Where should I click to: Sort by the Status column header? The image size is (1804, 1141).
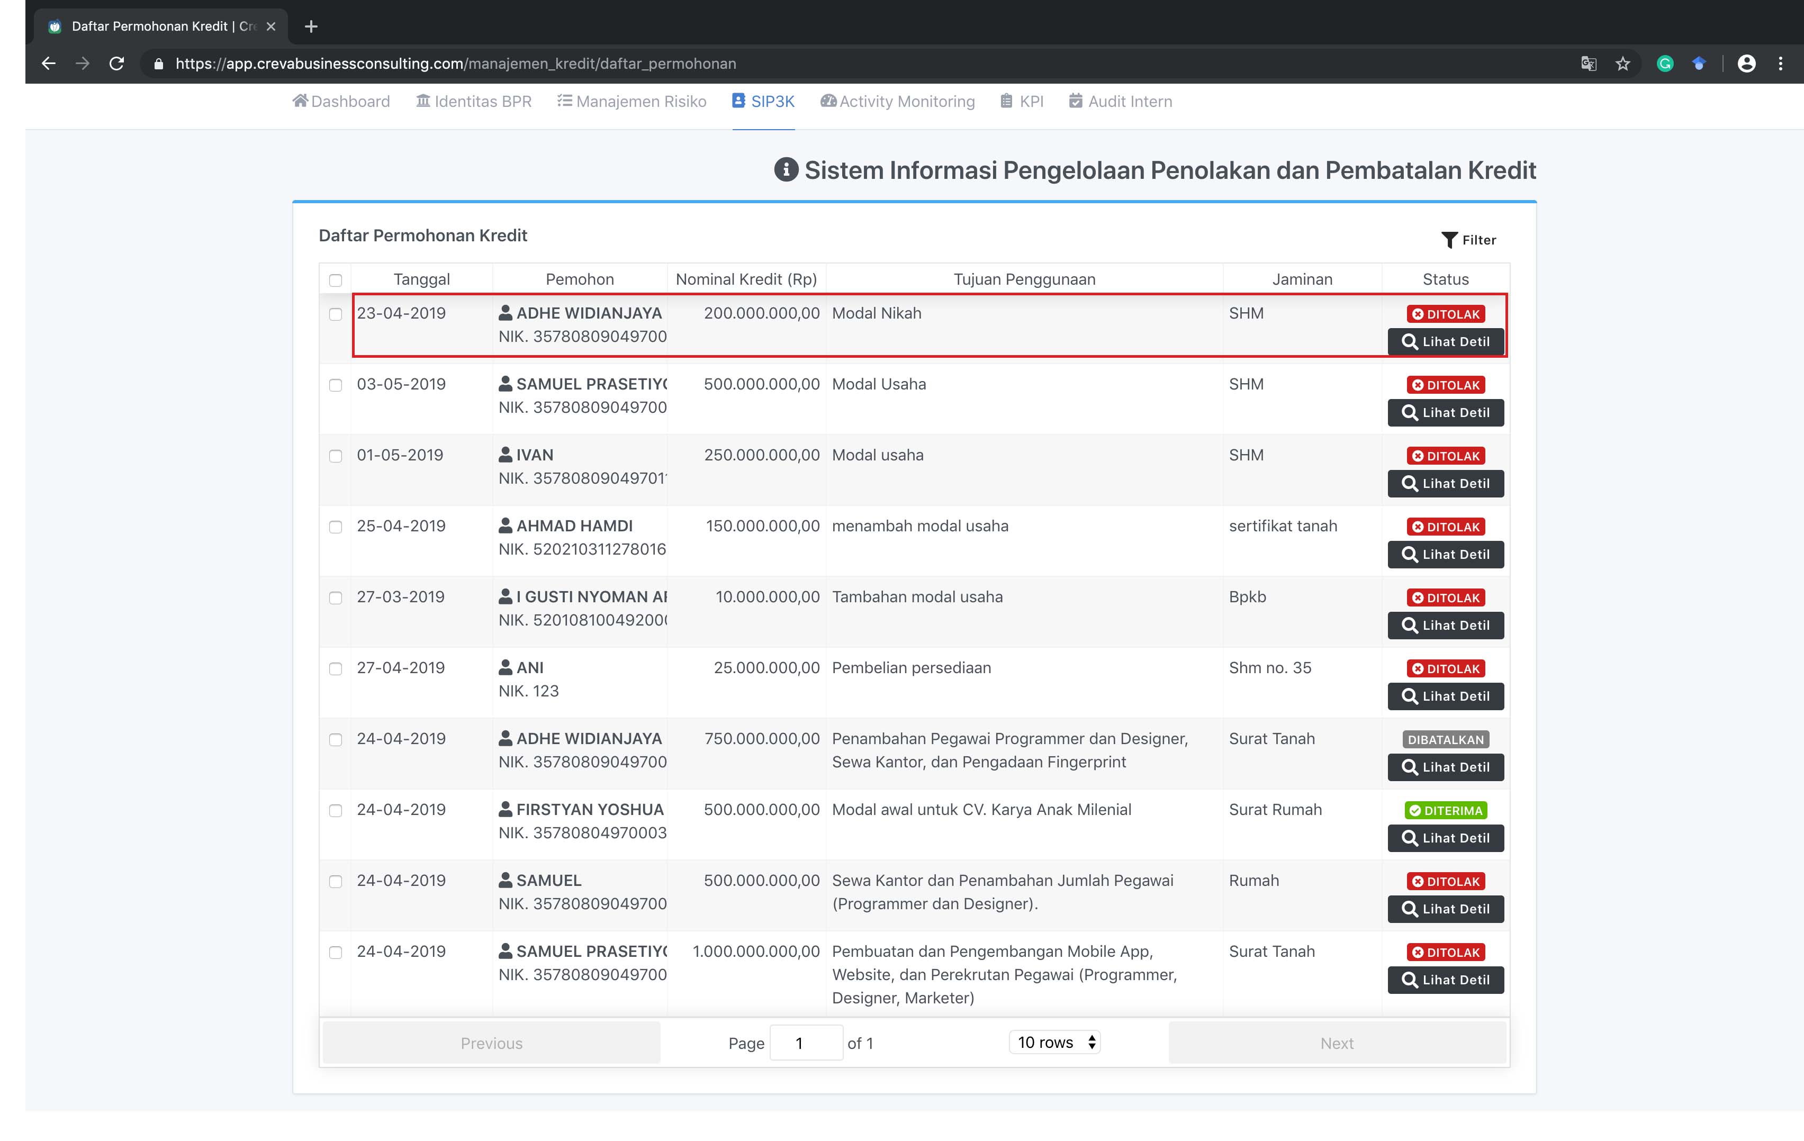(1445, 279)
